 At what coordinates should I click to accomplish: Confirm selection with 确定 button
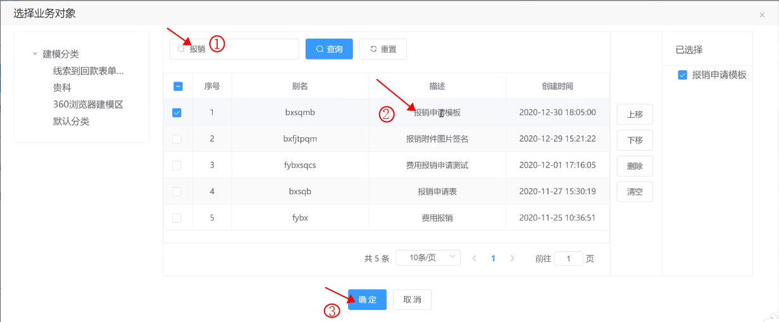(x=367, y=300)
